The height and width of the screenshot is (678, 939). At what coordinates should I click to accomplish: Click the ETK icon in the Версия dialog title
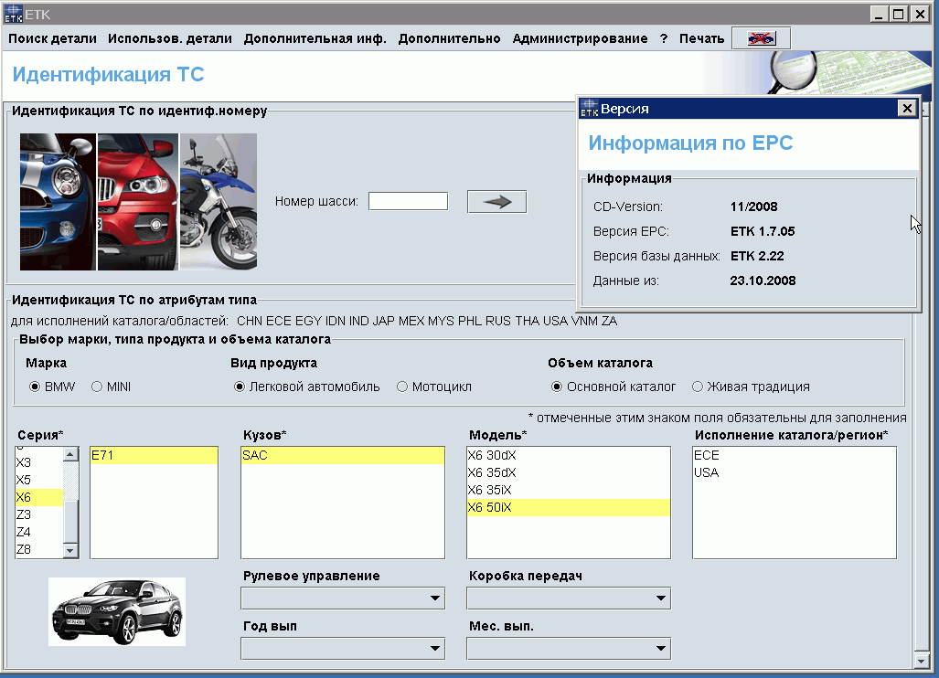[x=589, y=109]
